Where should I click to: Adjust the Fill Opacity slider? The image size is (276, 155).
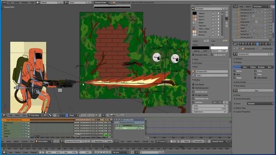point(219,51)
